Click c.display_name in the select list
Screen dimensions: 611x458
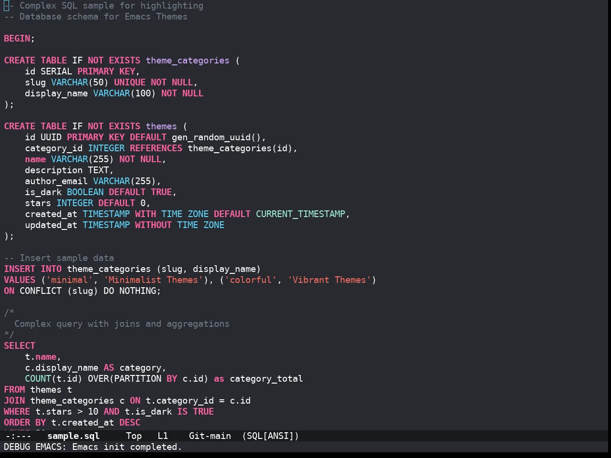click(x=62, y=367)
